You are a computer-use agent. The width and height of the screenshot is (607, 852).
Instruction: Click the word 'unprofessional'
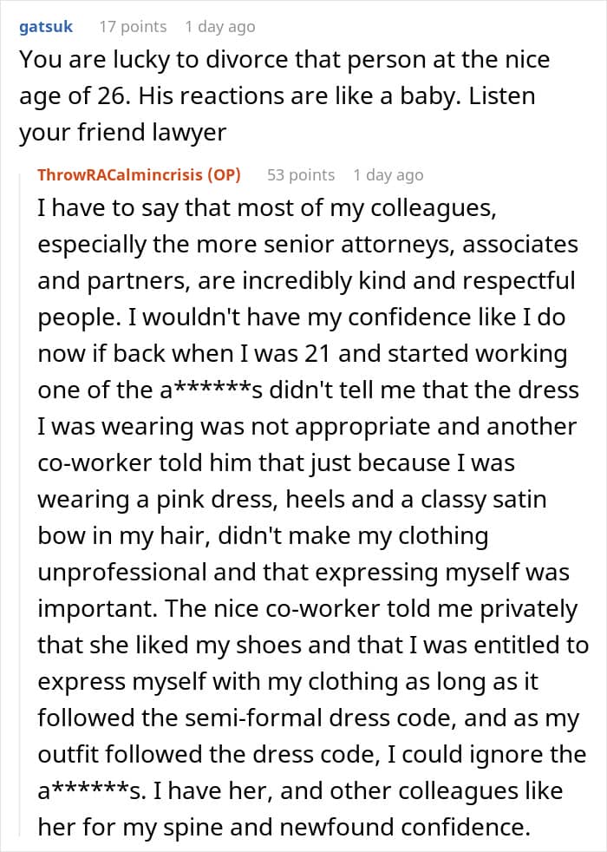coord(122,573)
